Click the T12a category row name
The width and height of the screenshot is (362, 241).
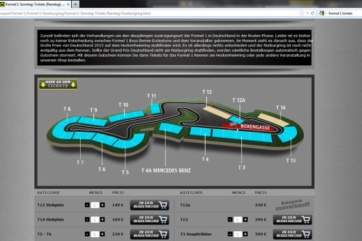click(185, 205)
